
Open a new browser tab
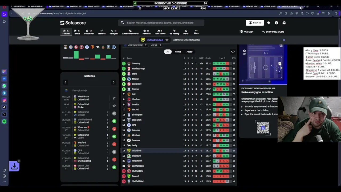coord(307,6)
